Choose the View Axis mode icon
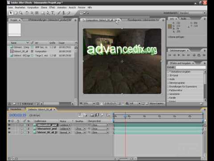This screenshot has height=161, width=214. [87, 13]
